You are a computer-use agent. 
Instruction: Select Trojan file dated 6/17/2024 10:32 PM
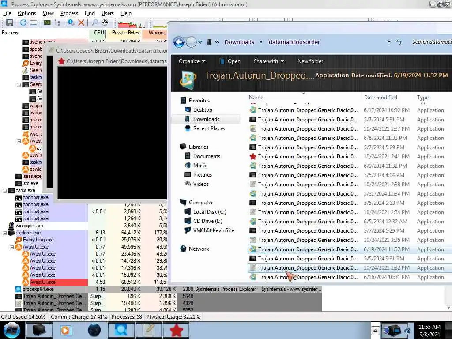click(350, 110)
